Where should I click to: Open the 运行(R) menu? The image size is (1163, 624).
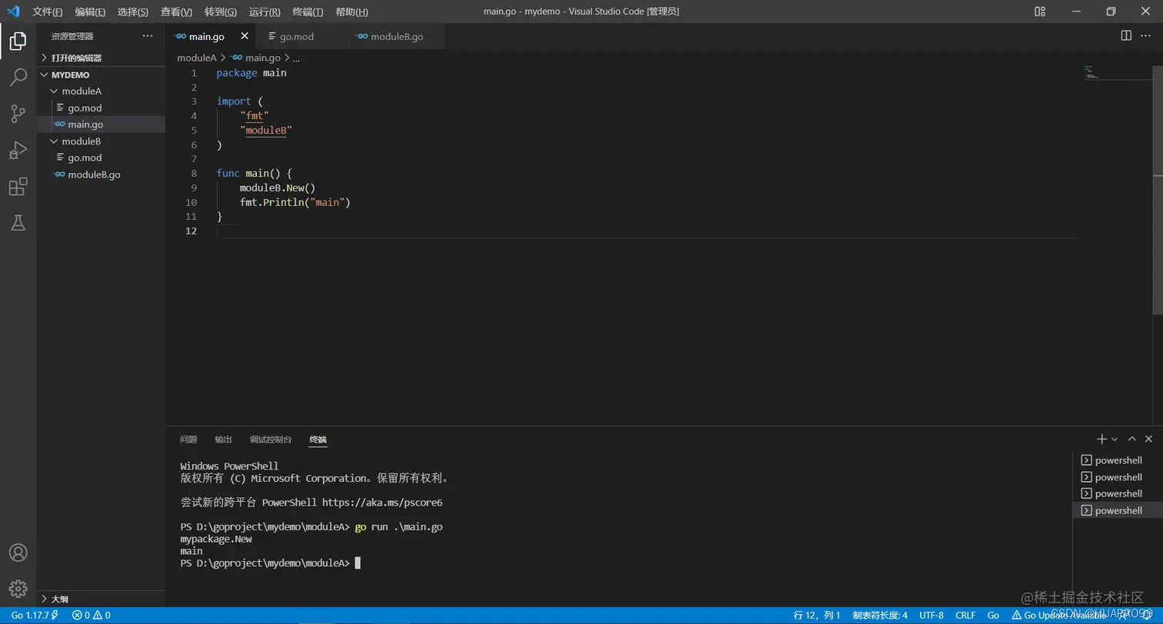point(265,12)
